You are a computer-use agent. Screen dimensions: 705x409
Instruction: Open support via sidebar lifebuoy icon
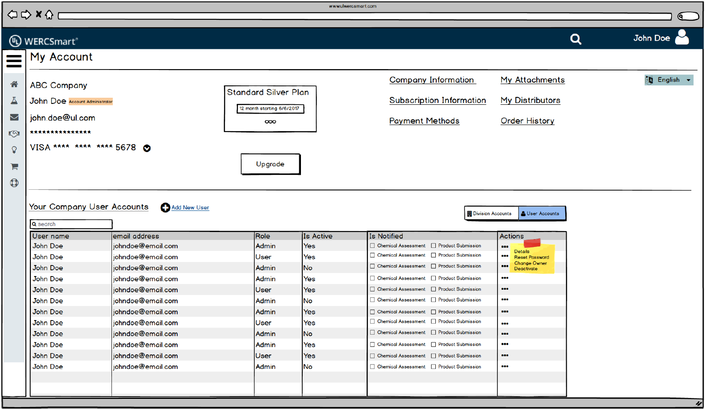pos(14,183)
